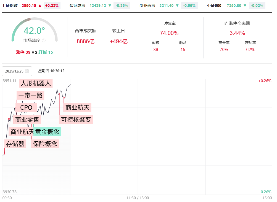This screenshot has height=202, width=277.
Task: Open the 2025/12/25 date picker
Action: (x=17, y=71)
